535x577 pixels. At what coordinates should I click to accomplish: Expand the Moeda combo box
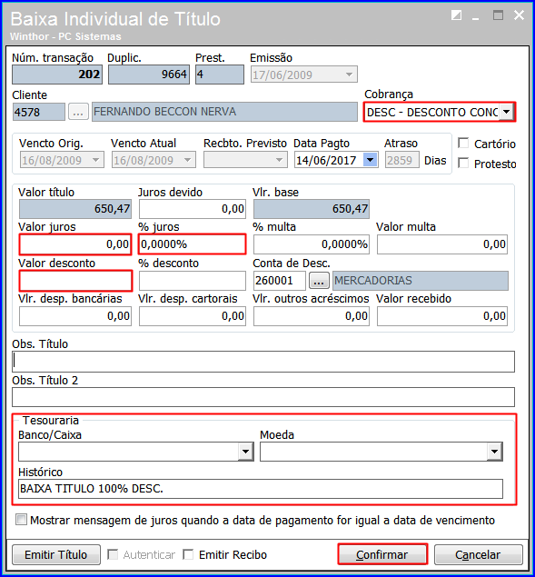click(x=494, y=452)
